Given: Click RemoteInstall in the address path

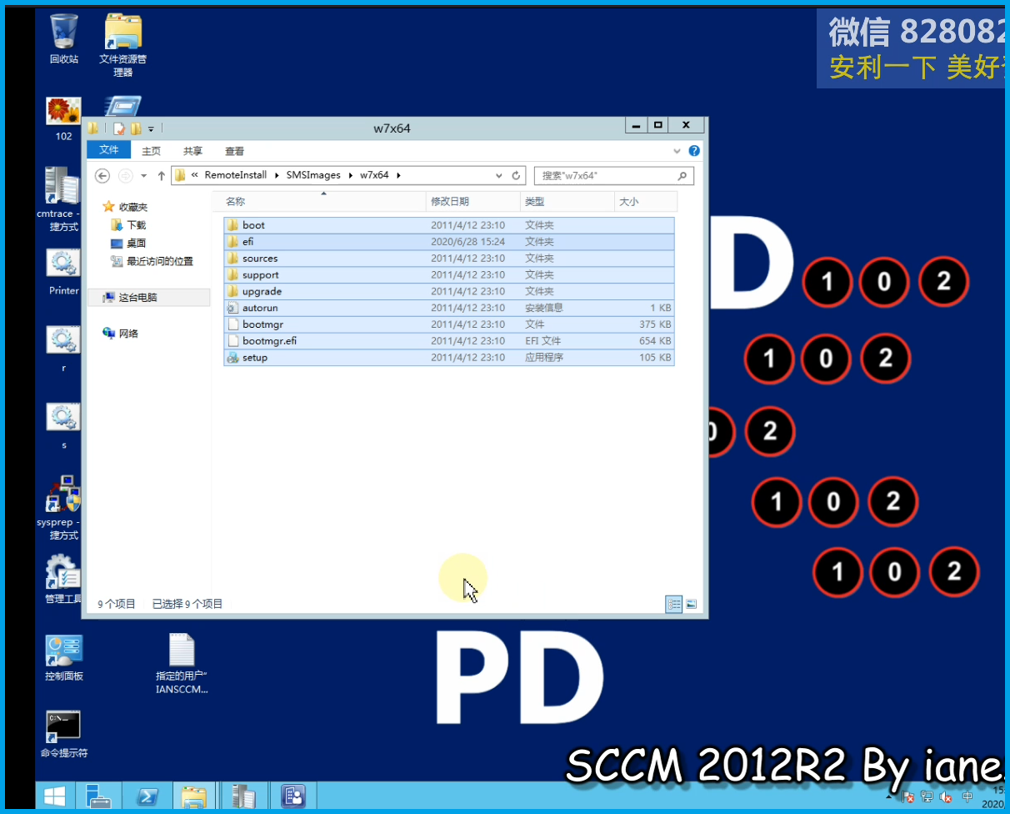Looking at the screenshot, I should 236,175.
